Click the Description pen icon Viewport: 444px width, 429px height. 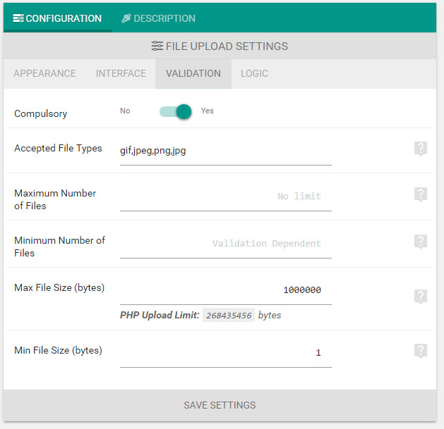126,18
